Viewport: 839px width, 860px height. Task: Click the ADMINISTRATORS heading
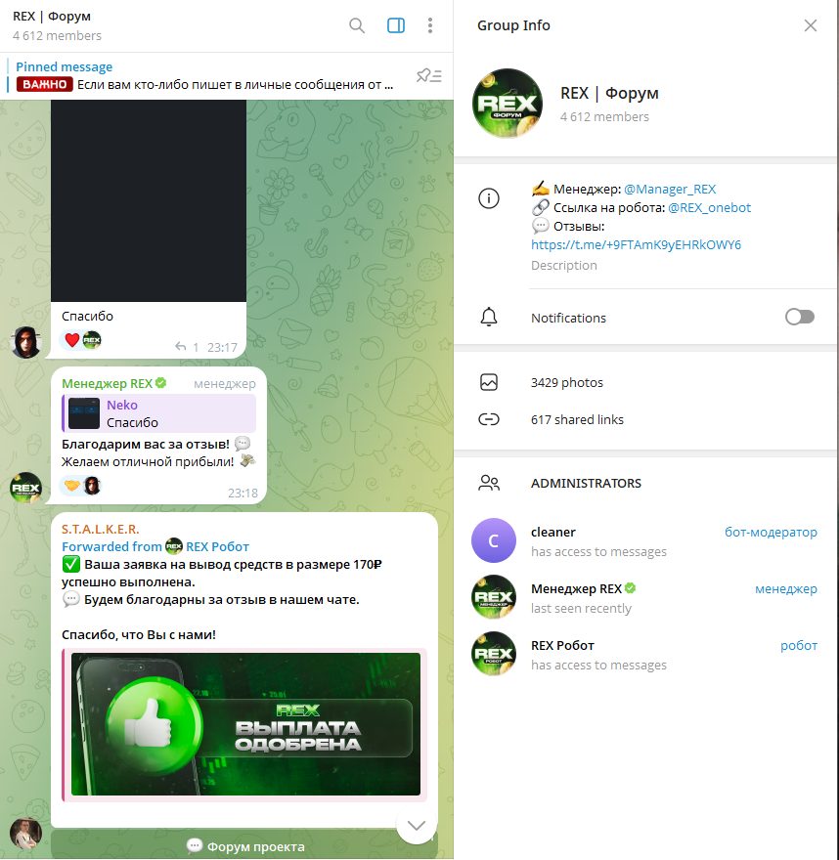click(x=586, y=483)
